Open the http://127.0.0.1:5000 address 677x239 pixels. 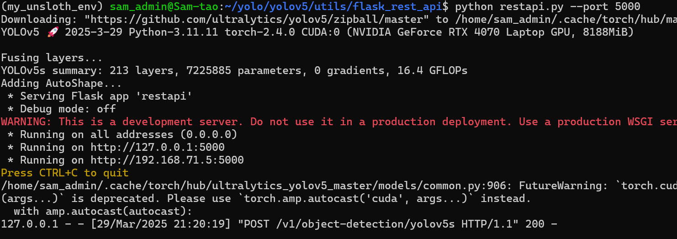158,148
